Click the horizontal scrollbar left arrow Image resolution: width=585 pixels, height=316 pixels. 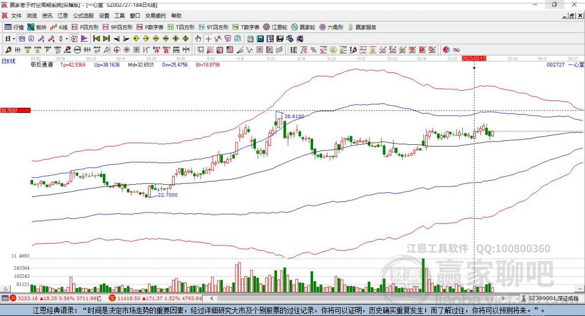pos(211,298)
